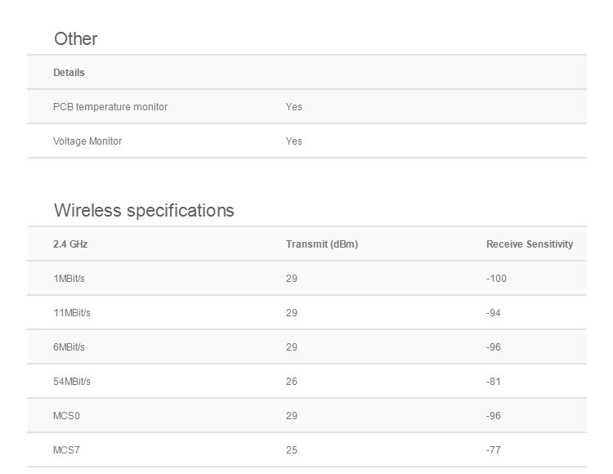Click the -94 receive sensitivity value
Viewport: 613px width, 474px height.
pos(494,313)
